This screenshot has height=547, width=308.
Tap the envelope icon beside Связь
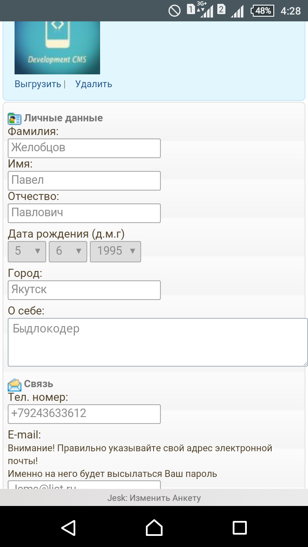(15, 385)
